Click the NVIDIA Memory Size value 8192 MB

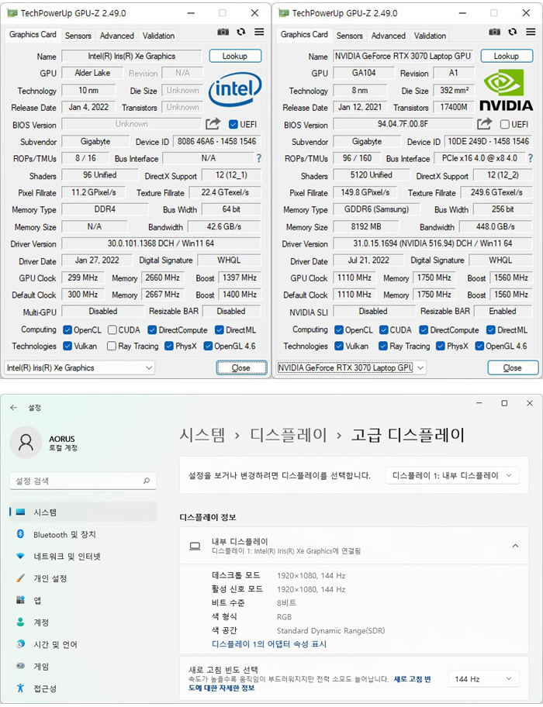tap(366, 226)
